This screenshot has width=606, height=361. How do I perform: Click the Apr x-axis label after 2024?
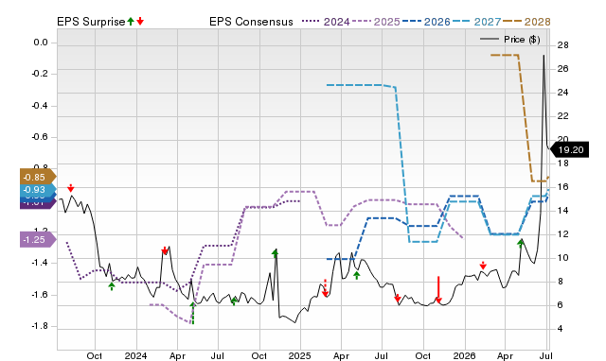tap(177, 355)
